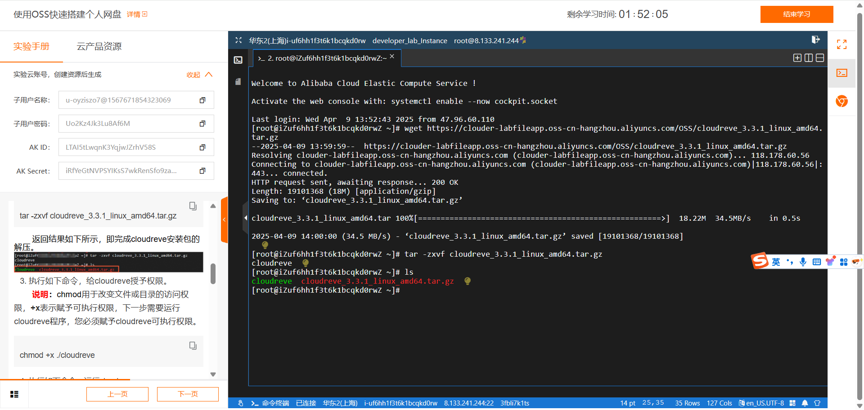Expand the terminal header with the arrows icon
The height and width of the screenshot is (410, 864).
238,40
